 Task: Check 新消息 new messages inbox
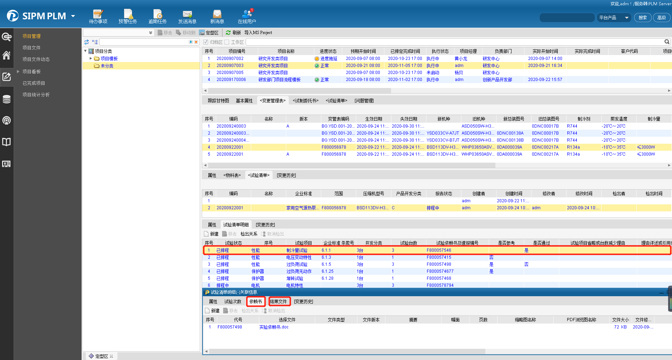click(x=217, y=16)
